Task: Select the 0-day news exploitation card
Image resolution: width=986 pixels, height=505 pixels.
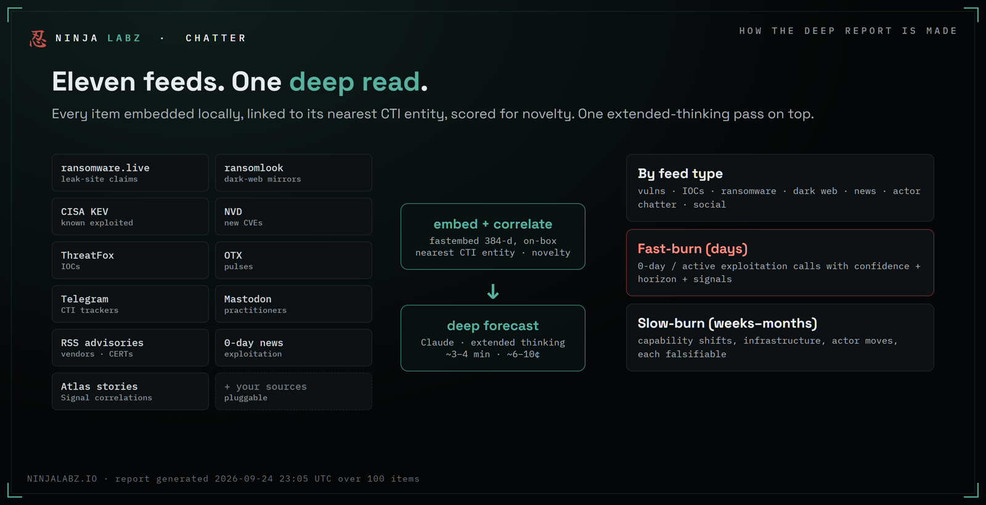Action: pyautogui.click(x=293, y=347)
